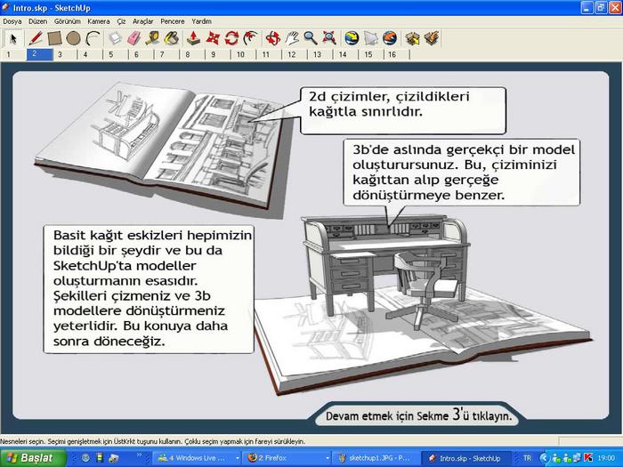Select the Pan hand tool
This screenshot has height=467, width=623.
click(292, 38)
